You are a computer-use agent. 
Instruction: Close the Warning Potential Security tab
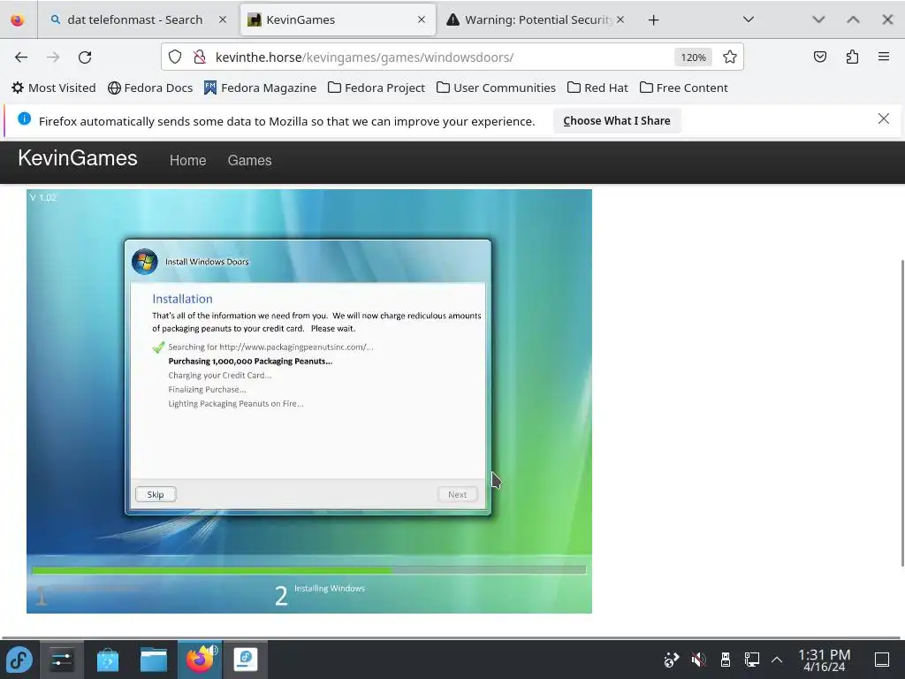pyautogui.click(x=620, y=19)
